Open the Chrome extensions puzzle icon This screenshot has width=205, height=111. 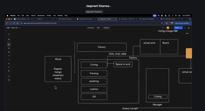coord(167,23)
